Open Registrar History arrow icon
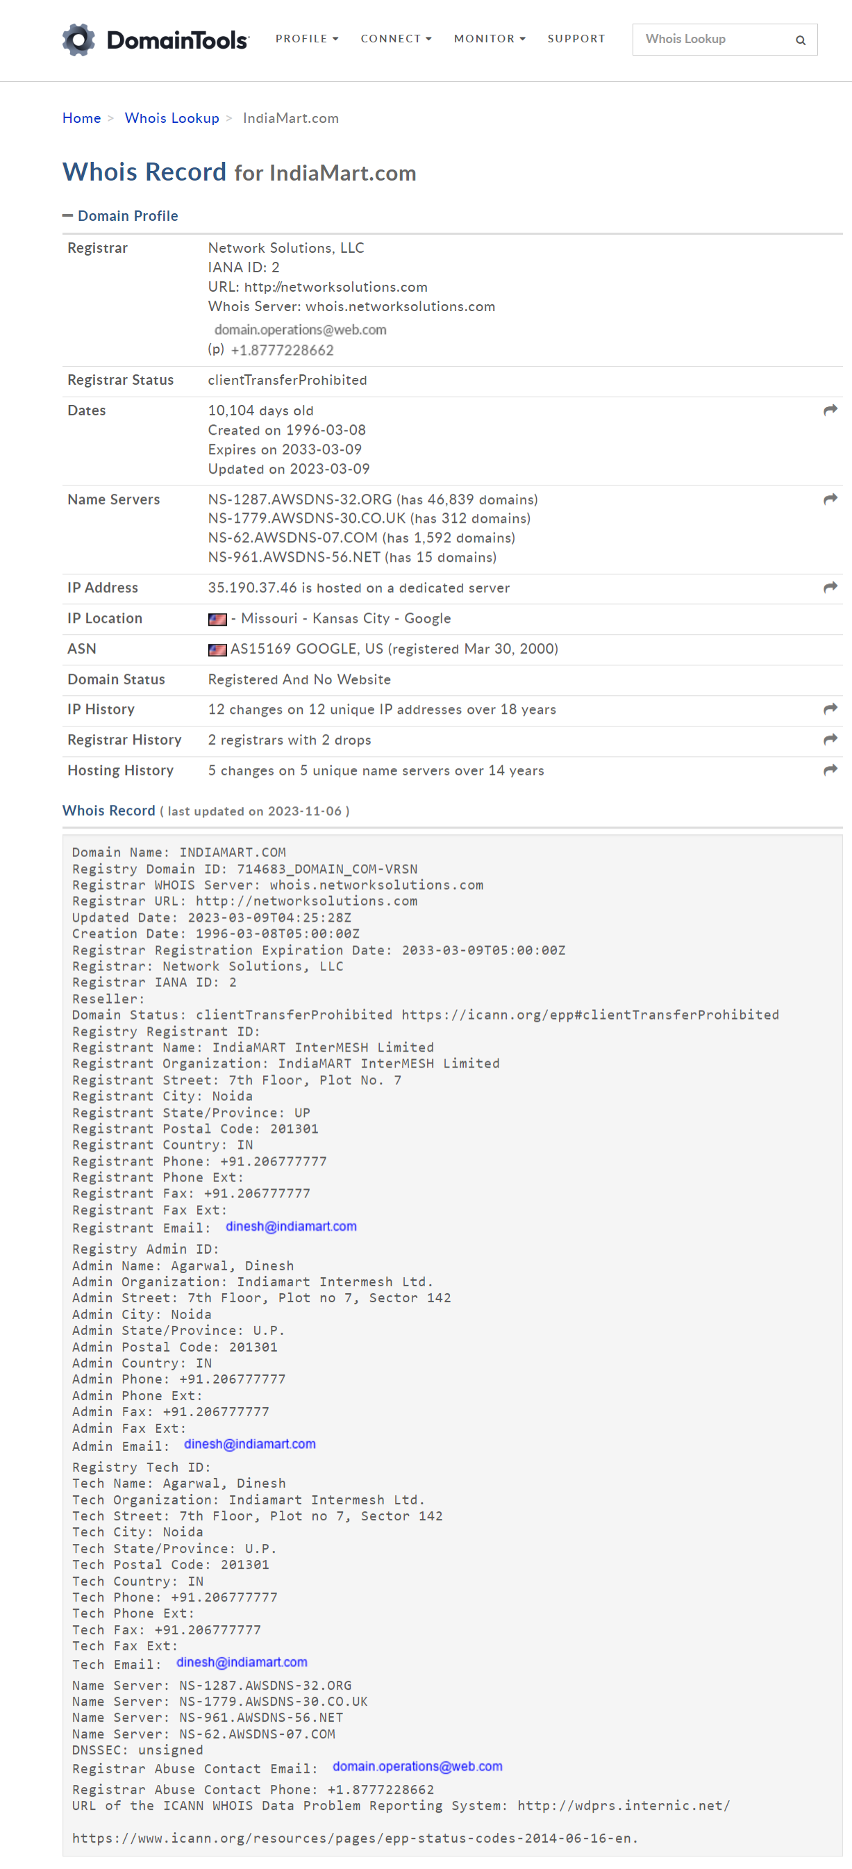 [830, 738]
